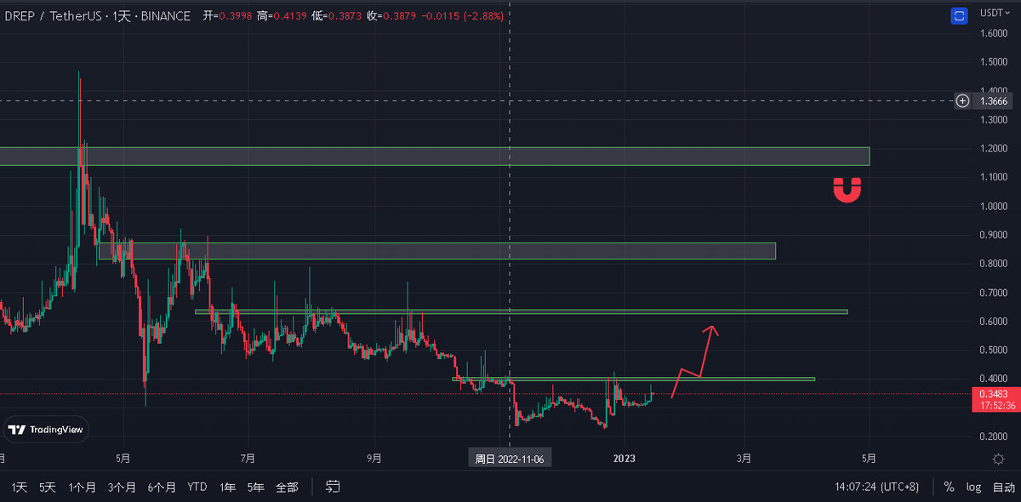Select the 5年 time range

pos(255,488)
